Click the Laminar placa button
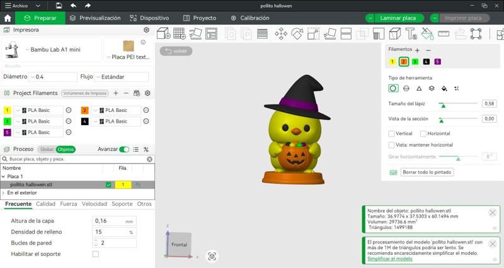 click(399, 18)
